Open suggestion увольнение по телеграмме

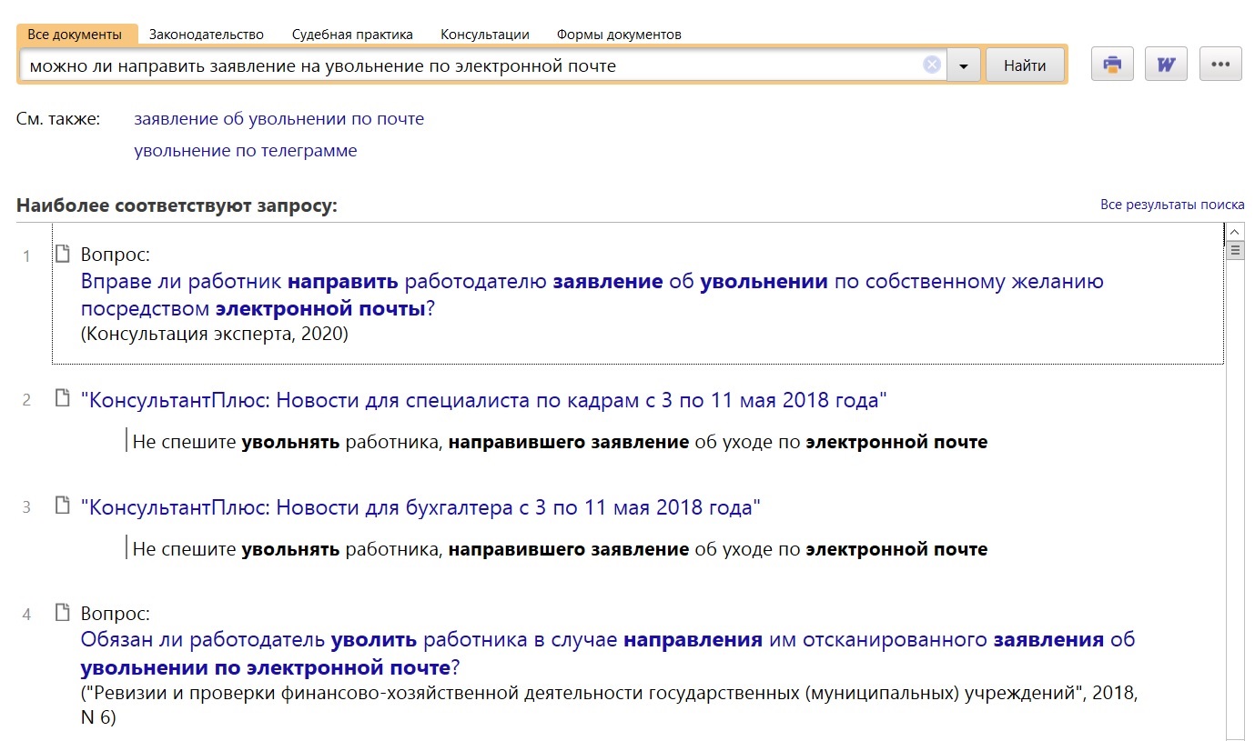(246, 151)
